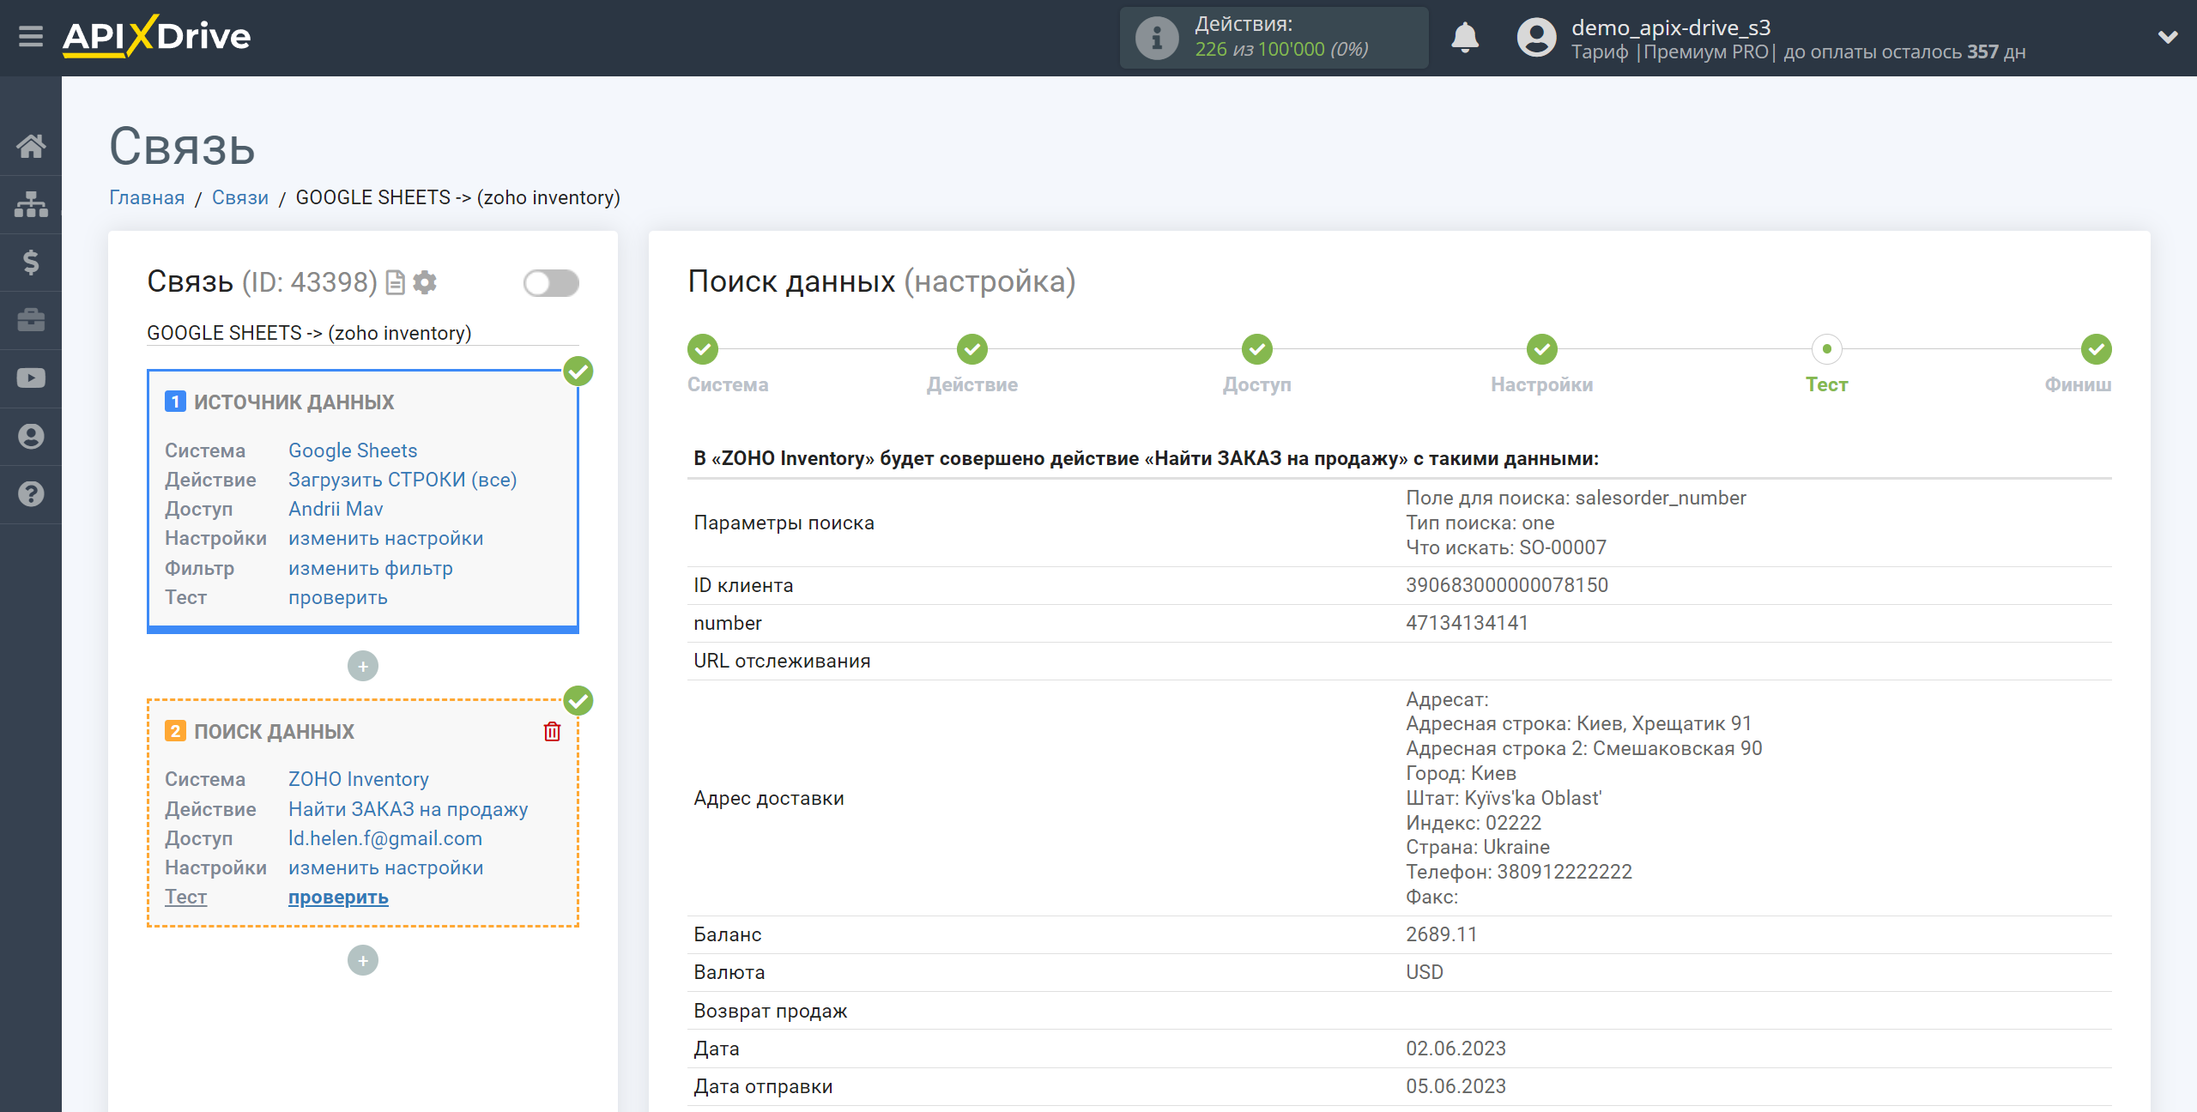Click the demo_apix-drive_s3 username
The width and height of the screenshot is (2197, 1112).
point(1671,27)
